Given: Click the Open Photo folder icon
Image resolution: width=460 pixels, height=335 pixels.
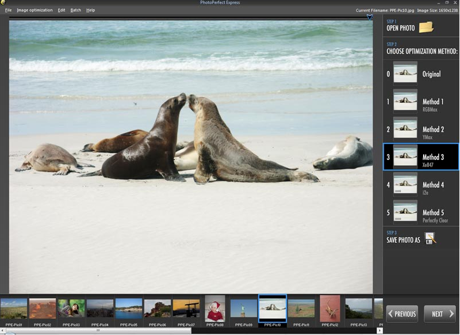Looking at the screenshot, I should (x=425, y=27).
